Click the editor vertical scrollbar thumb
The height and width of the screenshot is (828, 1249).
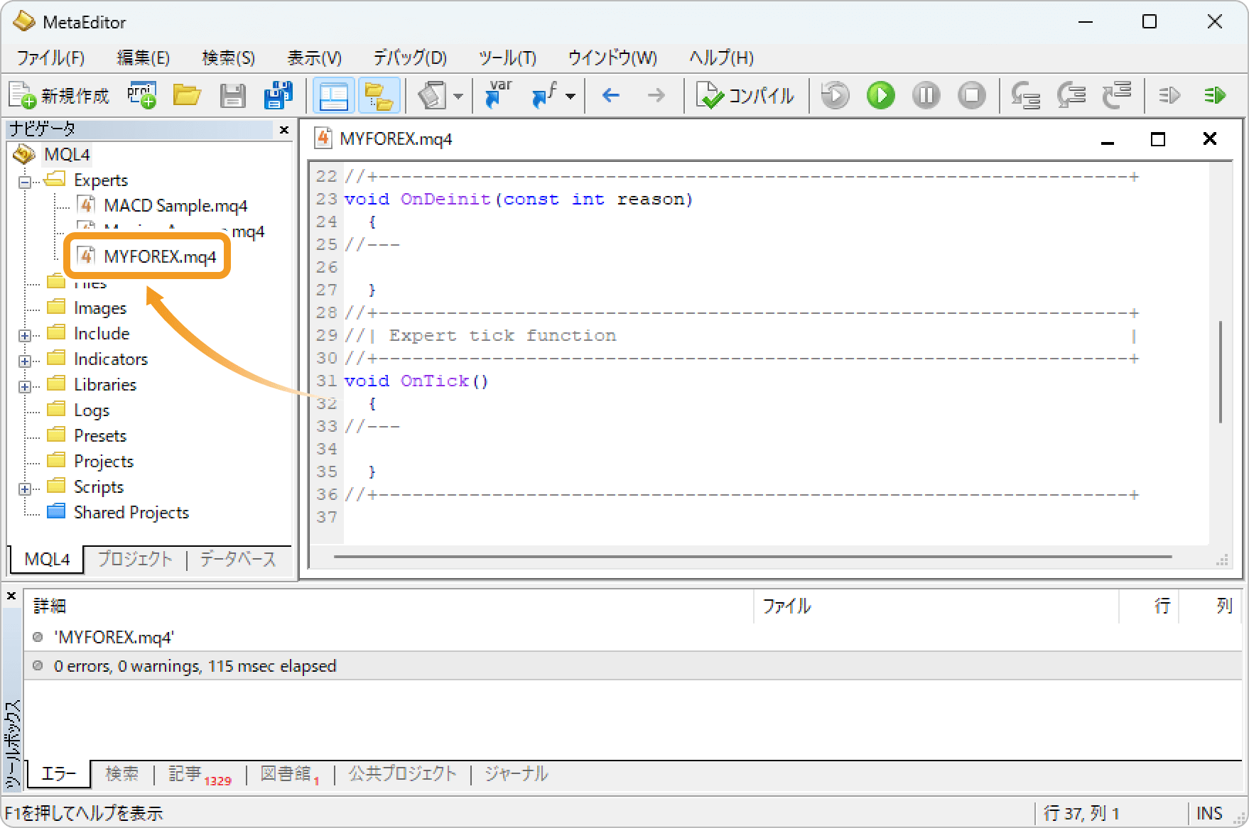pyautogui.click(x=1221, y=371)
